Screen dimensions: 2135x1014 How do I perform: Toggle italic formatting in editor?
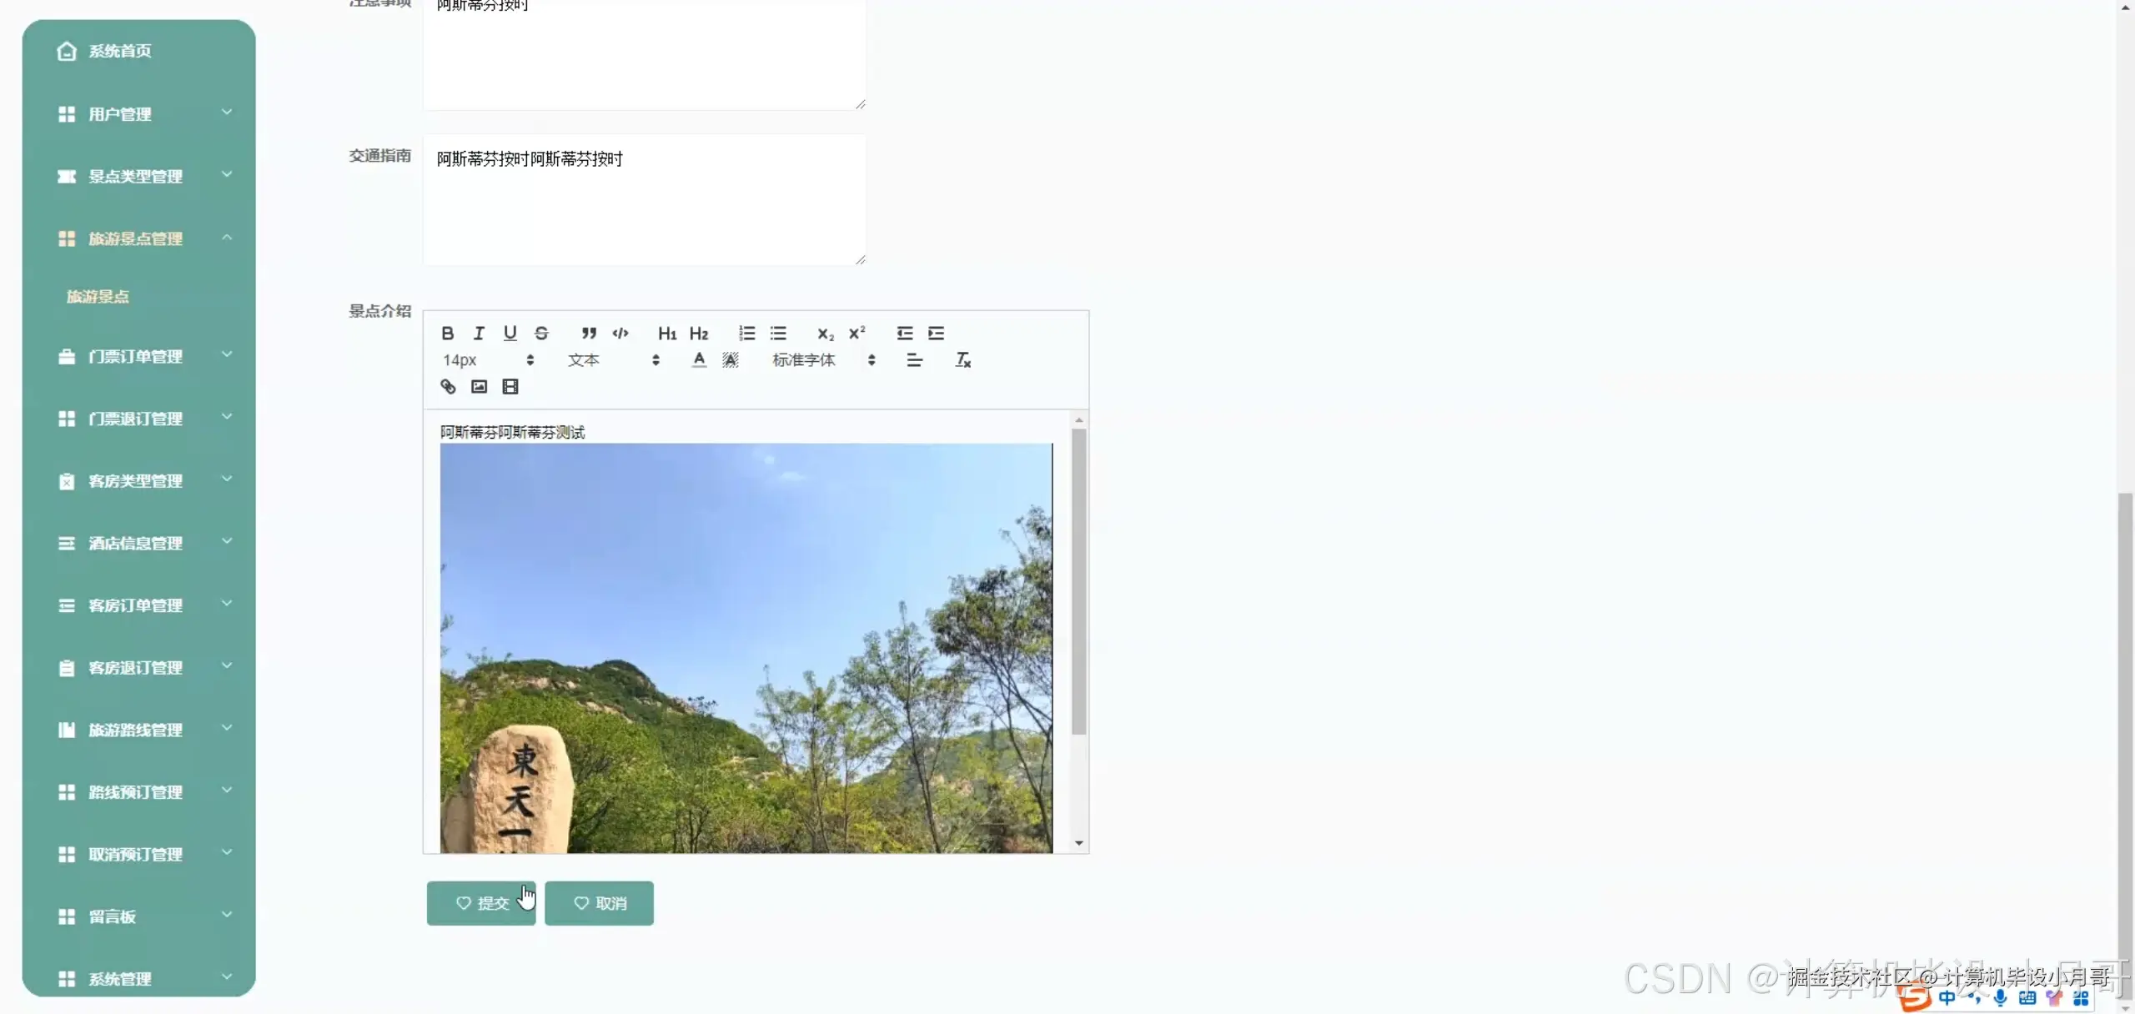click(x=479, y=334)
